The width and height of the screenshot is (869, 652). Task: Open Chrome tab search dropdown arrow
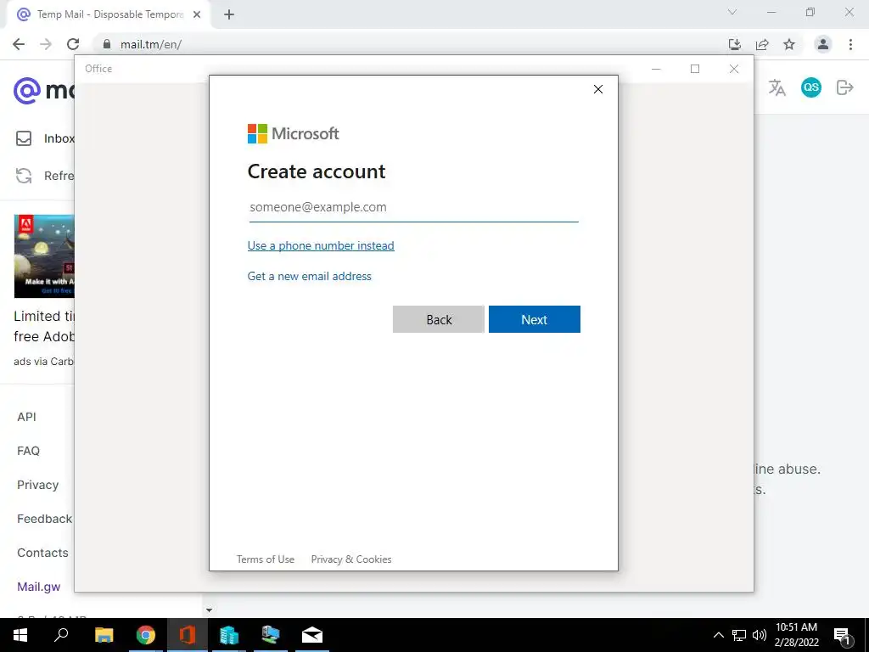(x=732, y=12)
